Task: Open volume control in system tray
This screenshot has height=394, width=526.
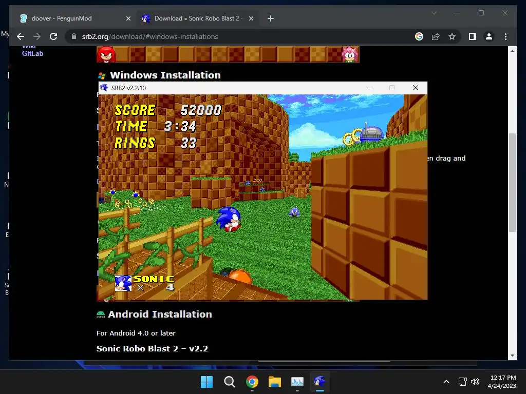Action: click(x=475, y=382)
